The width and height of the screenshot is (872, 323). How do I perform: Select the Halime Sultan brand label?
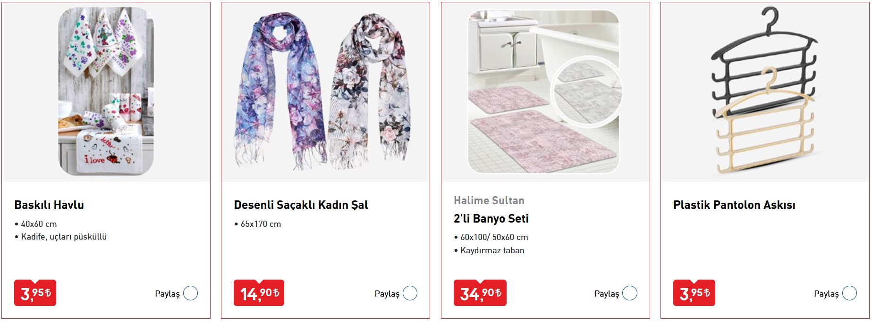[489, 200]
